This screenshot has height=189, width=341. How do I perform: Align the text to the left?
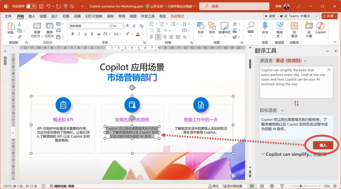pyautogui.click(x=152, y=37)
